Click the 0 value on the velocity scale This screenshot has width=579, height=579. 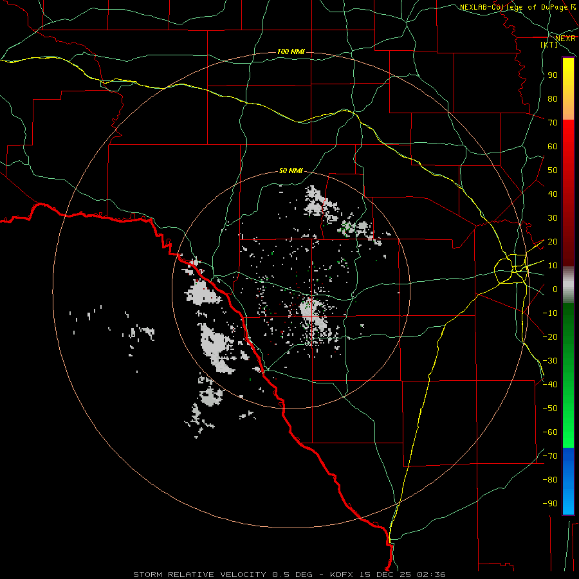pos(555,289)
